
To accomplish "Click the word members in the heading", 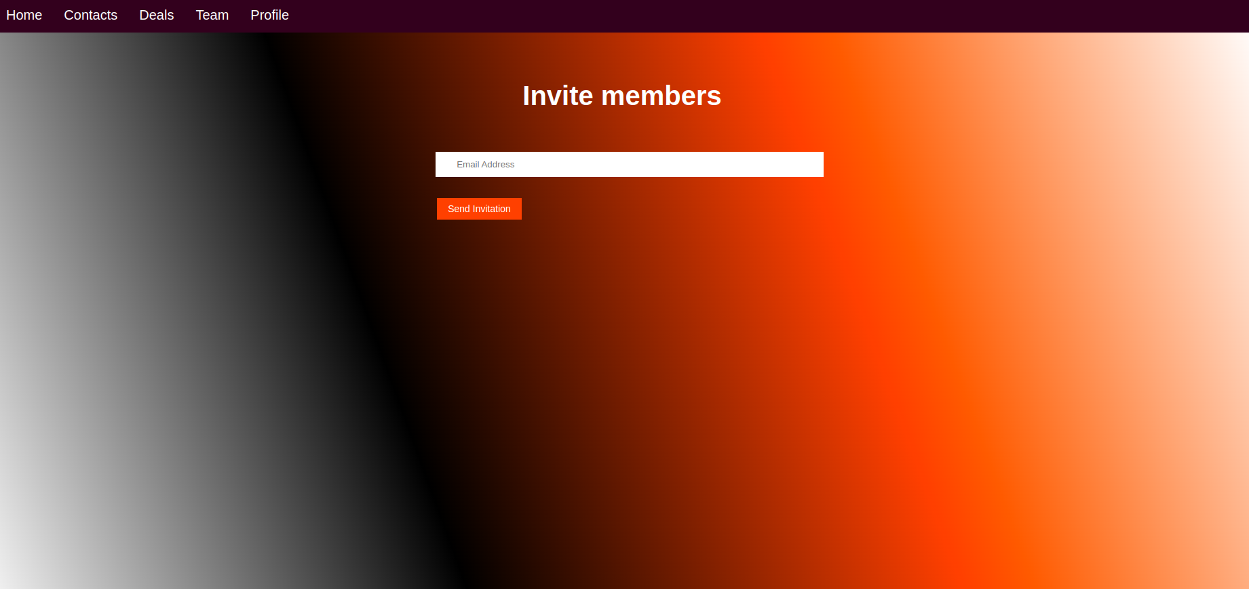I will click(661, 96).
